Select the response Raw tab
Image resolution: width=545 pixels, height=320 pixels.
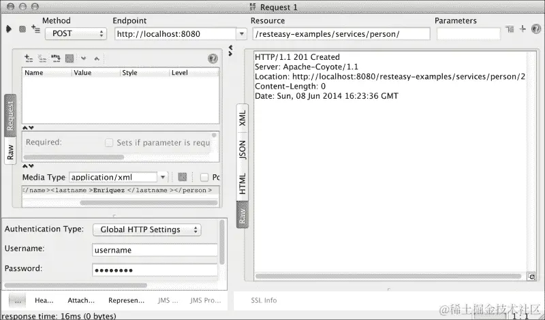tap(243, 215)
